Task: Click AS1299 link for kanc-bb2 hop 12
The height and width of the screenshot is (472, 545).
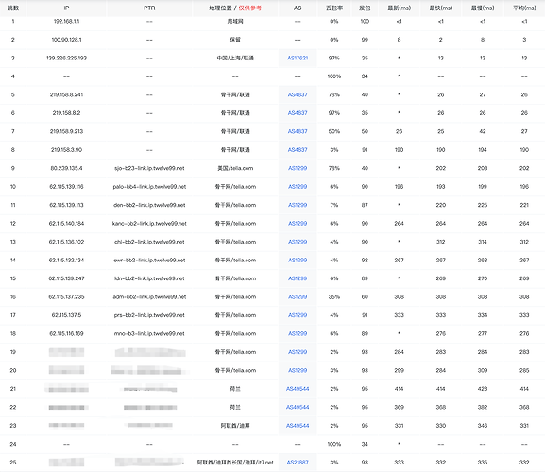Action: (298, 224)
